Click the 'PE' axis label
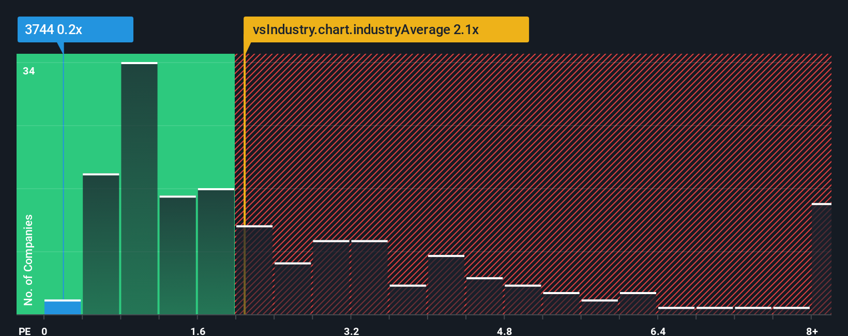Image resolution: width=848 pixels, height=336 pixels. click(25, 331)
